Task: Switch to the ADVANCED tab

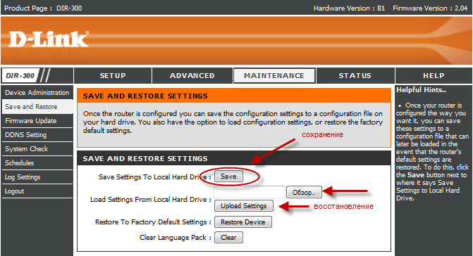Action: pos(192,75)
